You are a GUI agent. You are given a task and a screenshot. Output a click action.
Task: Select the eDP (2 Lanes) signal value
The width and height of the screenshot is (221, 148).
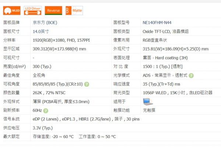coord(86,119)
